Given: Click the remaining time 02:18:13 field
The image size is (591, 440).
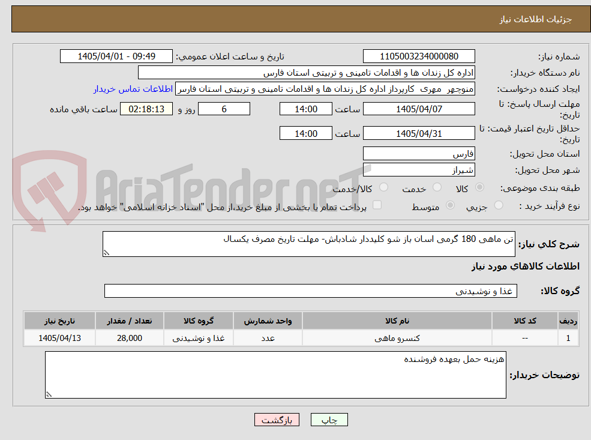Looking at the screenshot, I should [146, 109].
